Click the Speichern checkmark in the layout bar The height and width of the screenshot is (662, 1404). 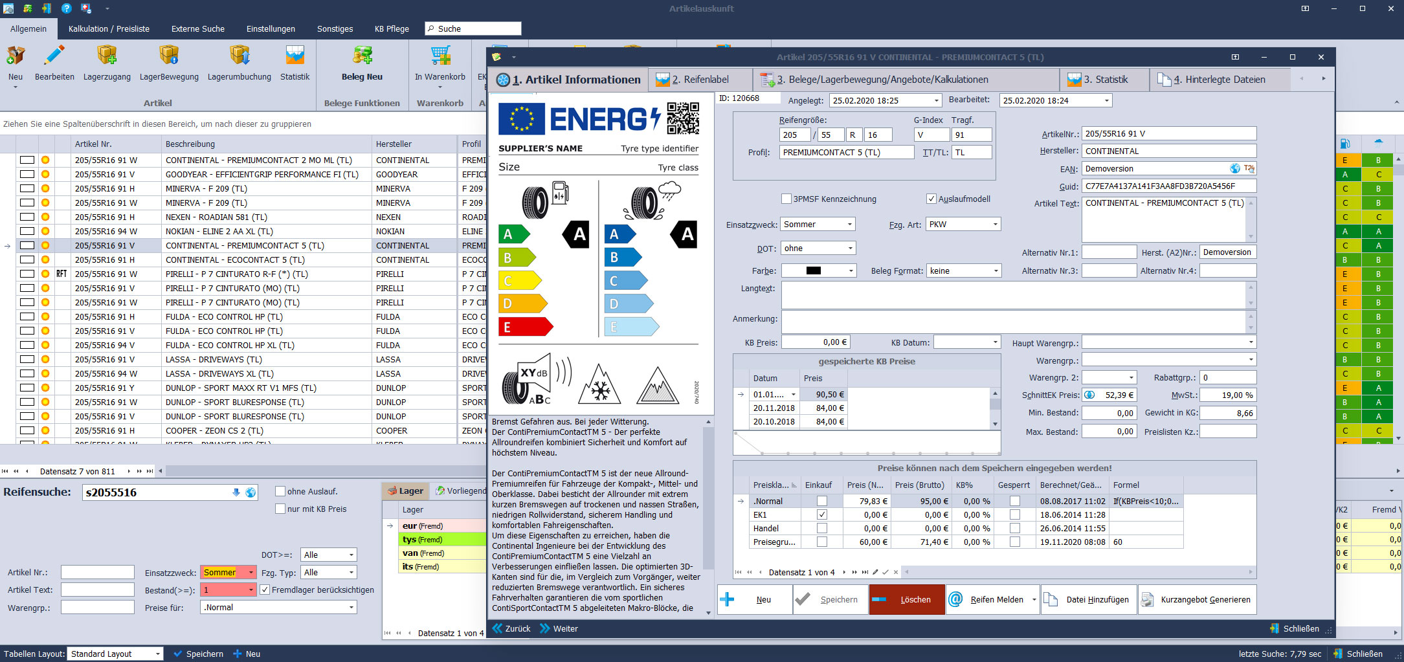(177, 654)
